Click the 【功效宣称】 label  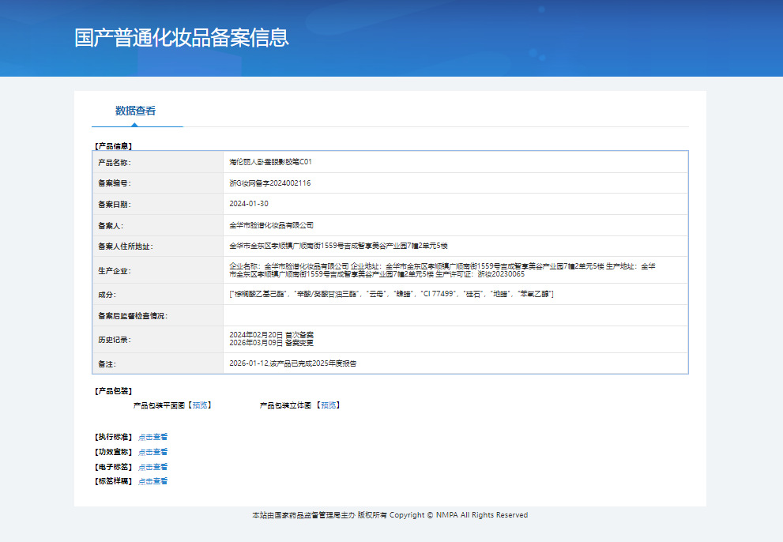click(x=113, y=452)
